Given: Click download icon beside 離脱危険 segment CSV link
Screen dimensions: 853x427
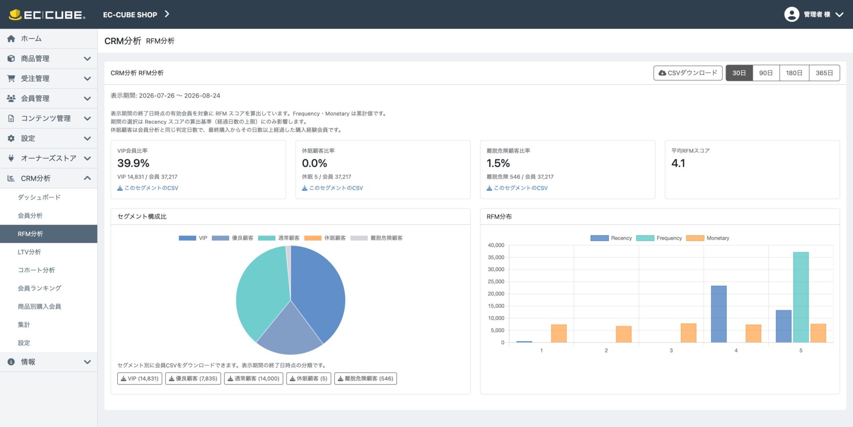Looking at the screenshot, I should click(x=490, y=188).
